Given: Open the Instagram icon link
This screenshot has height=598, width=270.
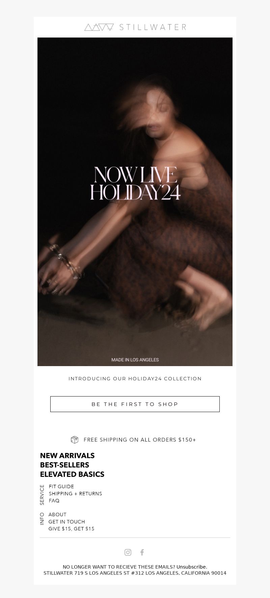Looking at the screenshot, I should [x=128, y=552].
